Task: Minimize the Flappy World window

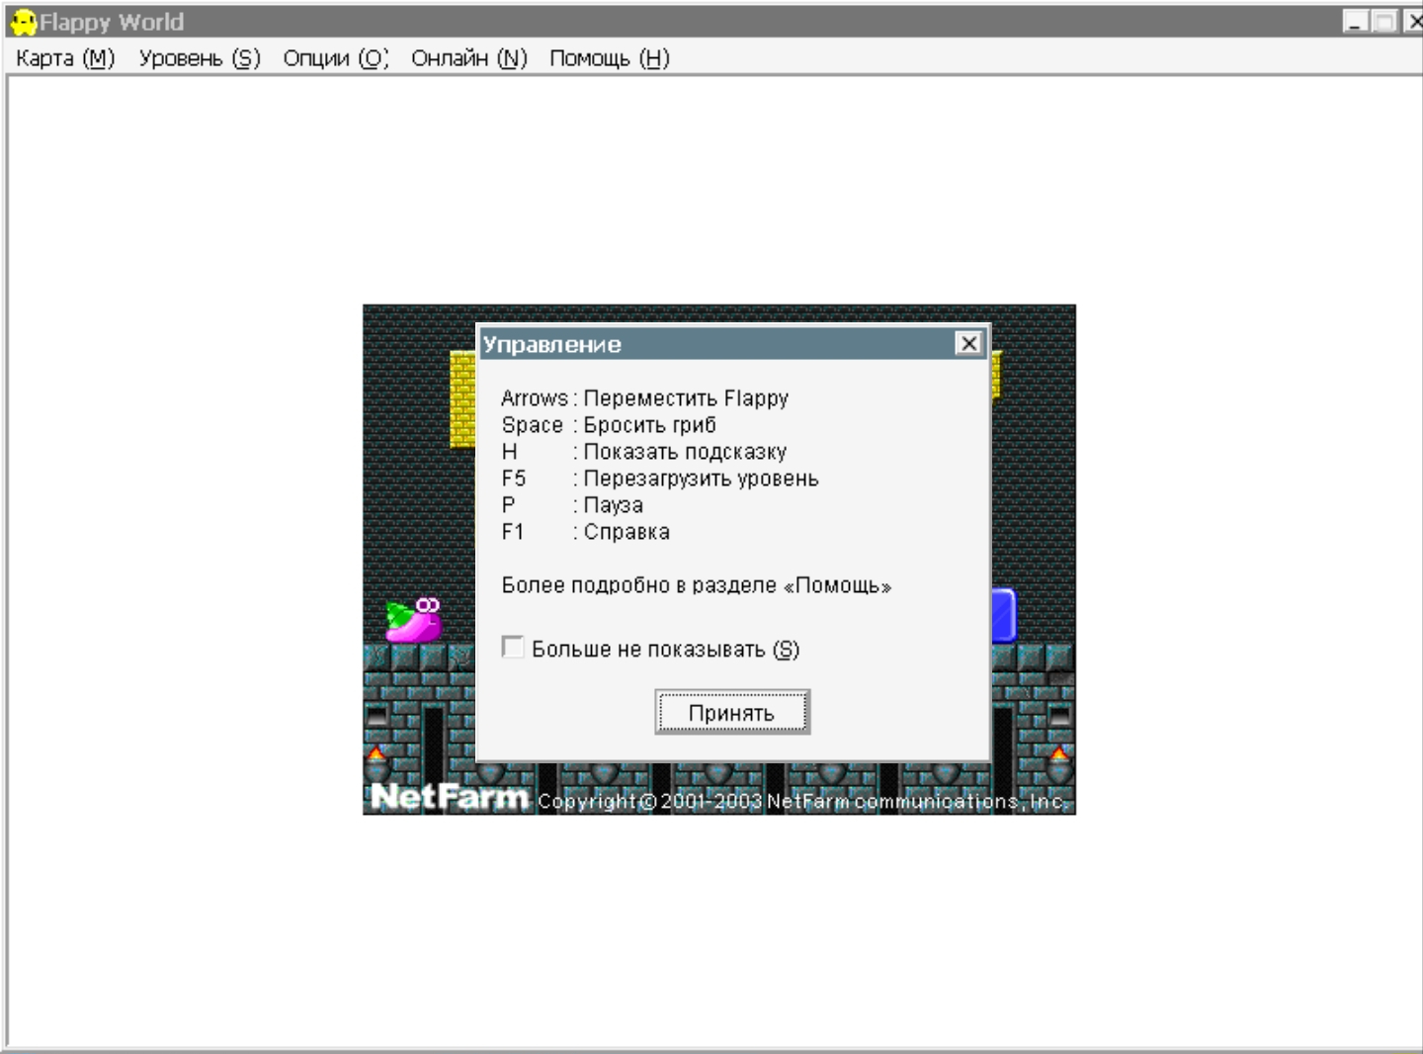Action: tap(1356, 22)
